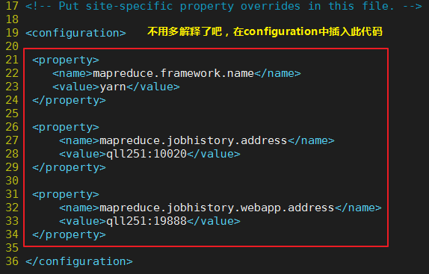
Task: Click mapreduce.jobhistory.webapp.address name text
Action: pos(217,208)
